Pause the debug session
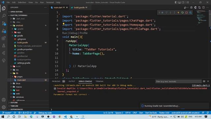Screen dimensions: 211x119 pos(163,13)
